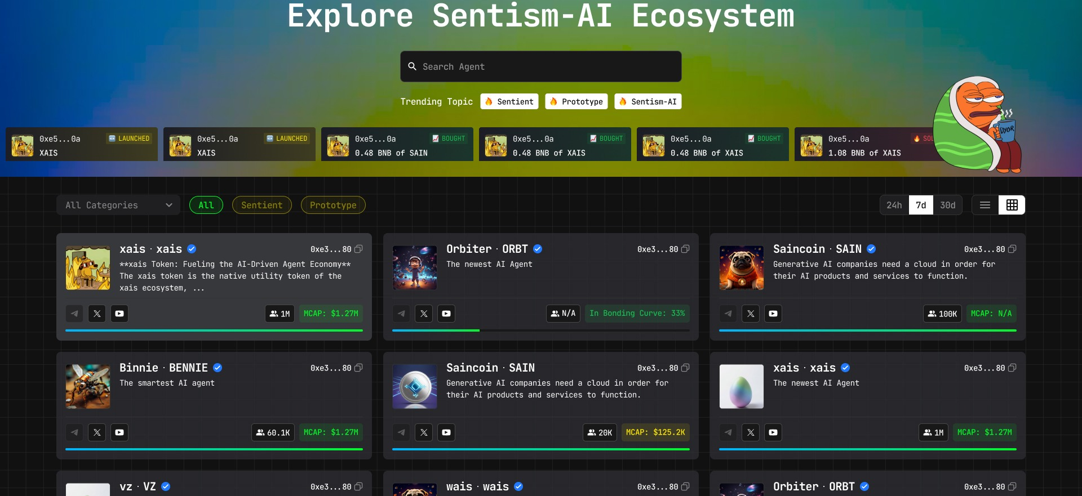Image resolution: width=1082 pixels, height=496 pixels.
Task: Filter agents by Prototype category
Action: click(x=333, y=205)
